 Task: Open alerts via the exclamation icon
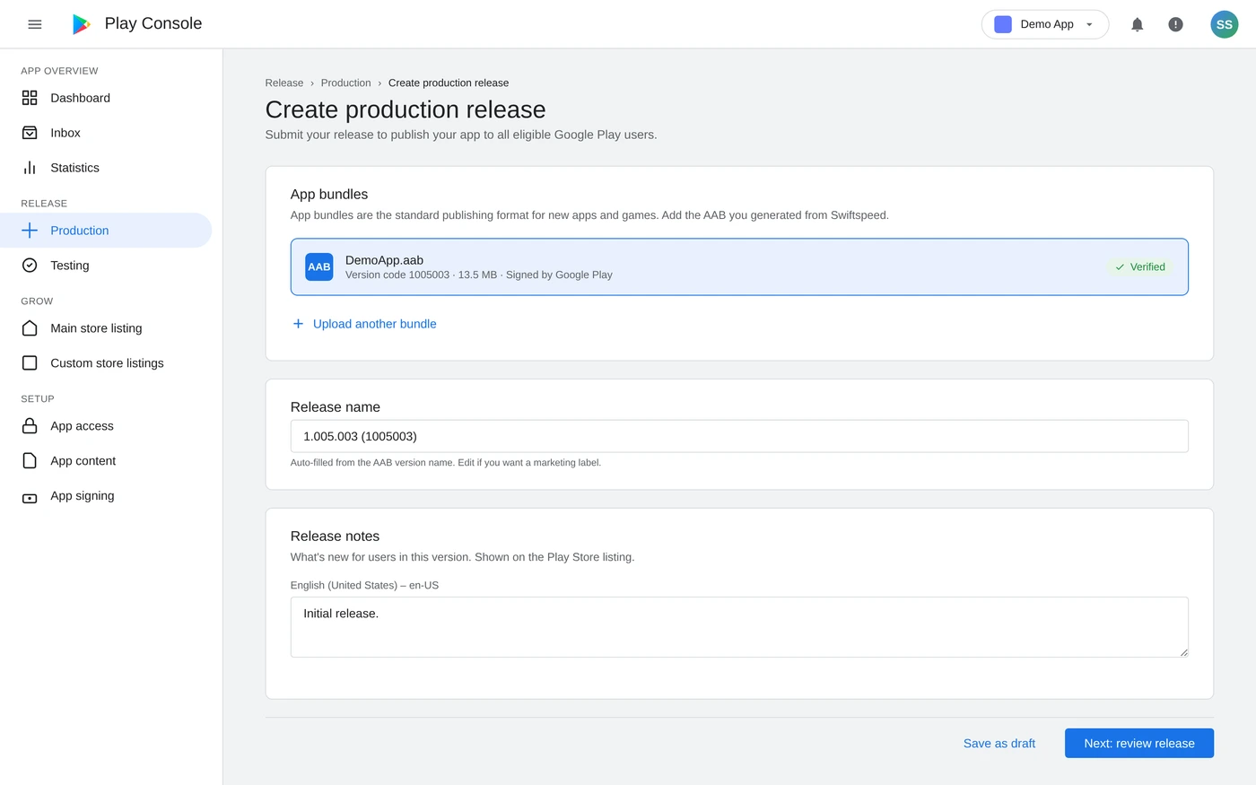[x=1175, y=24]
